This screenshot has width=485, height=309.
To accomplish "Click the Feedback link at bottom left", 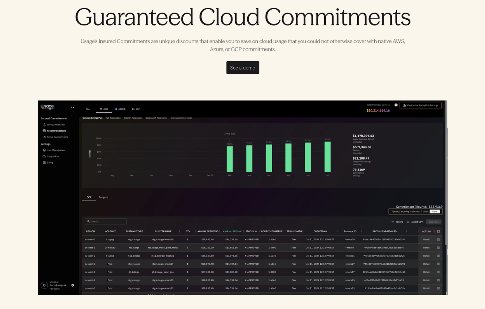I will (x=54, y=289).
